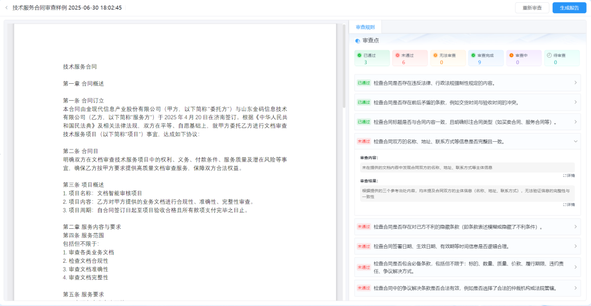
Task: Expand the 隐蔽条款 review item
Action: 575,227
